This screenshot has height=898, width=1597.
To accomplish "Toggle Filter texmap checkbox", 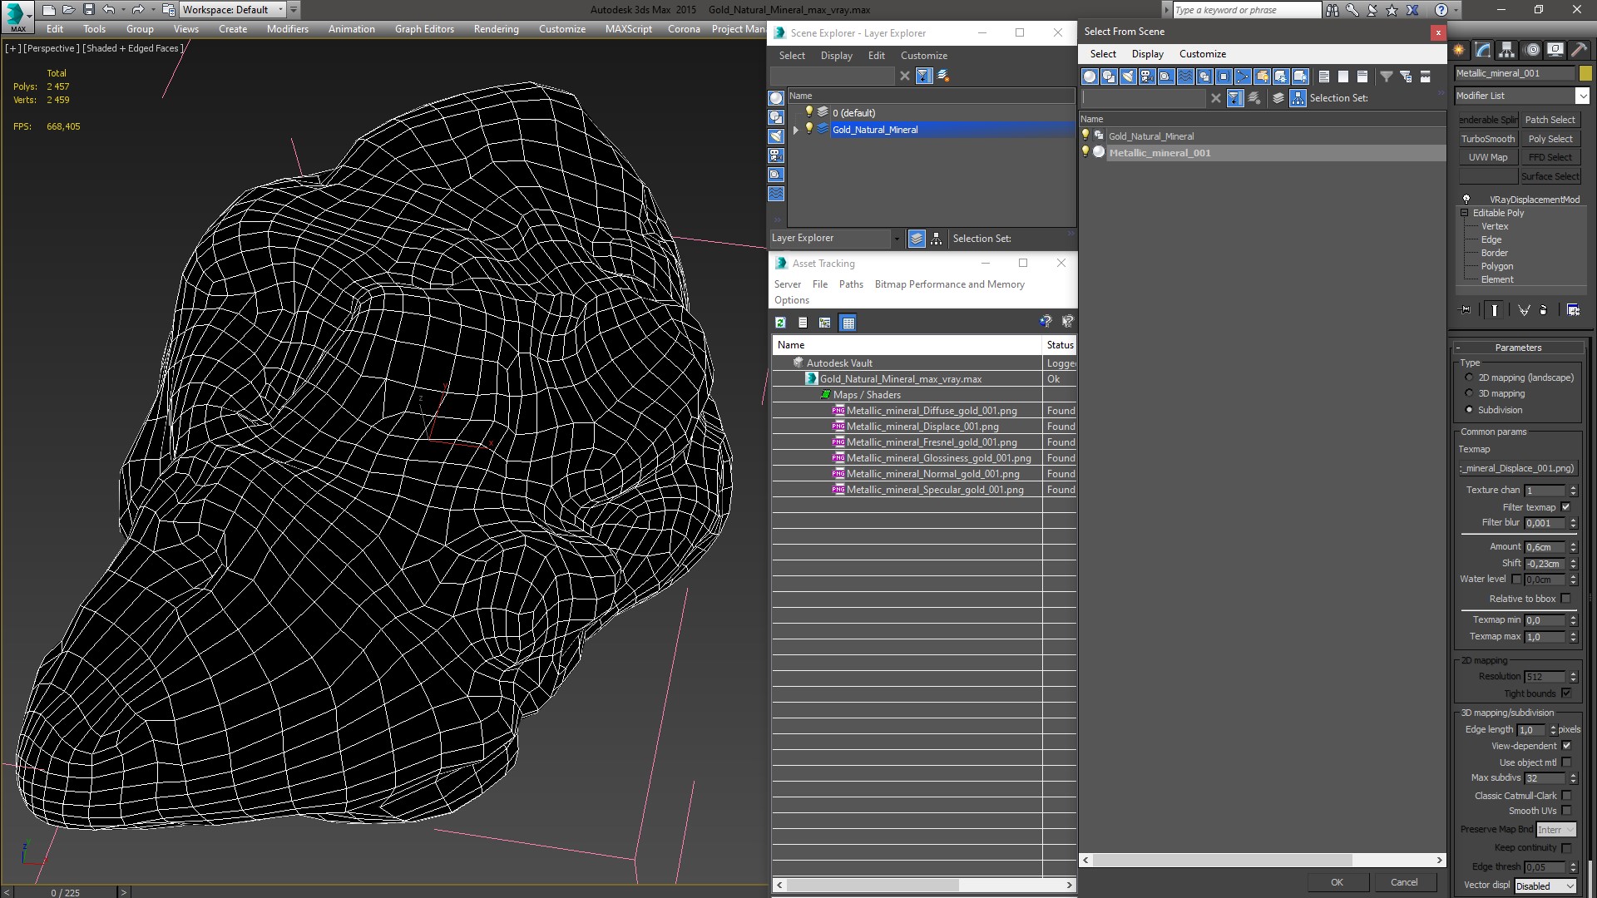I will tap(1566, 507).
